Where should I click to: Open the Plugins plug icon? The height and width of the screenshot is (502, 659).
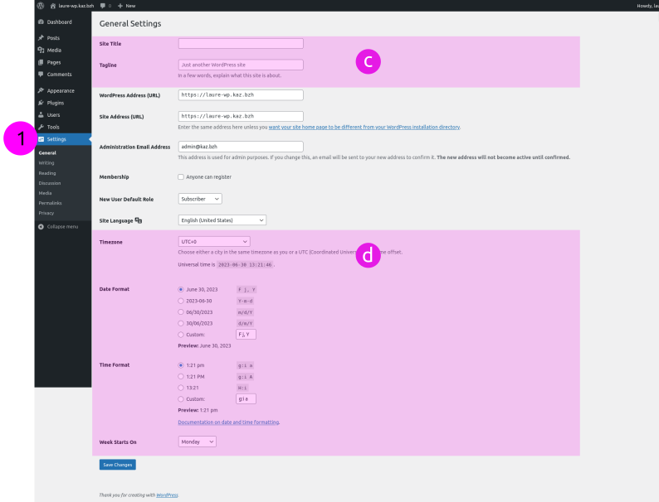pos(41,103)
